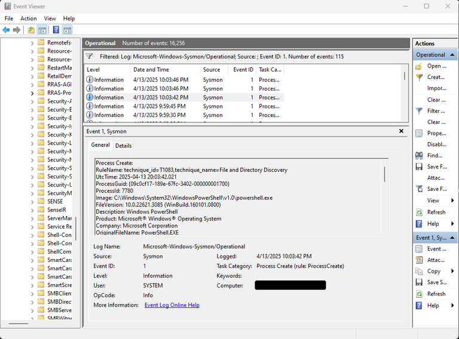The image size is (459, 339).
Task: Open the View submenu arrow in Actions
Action: point(452,201)
